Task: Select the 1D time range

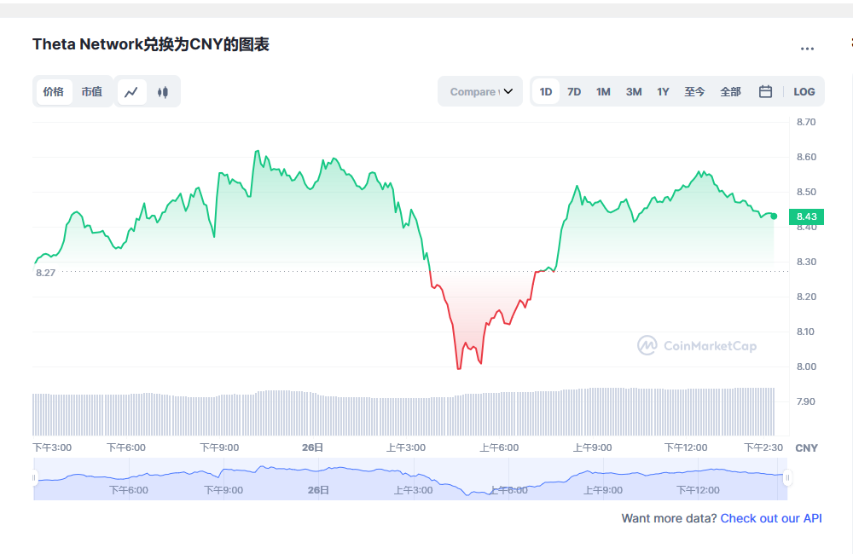Action: [546, 92]
